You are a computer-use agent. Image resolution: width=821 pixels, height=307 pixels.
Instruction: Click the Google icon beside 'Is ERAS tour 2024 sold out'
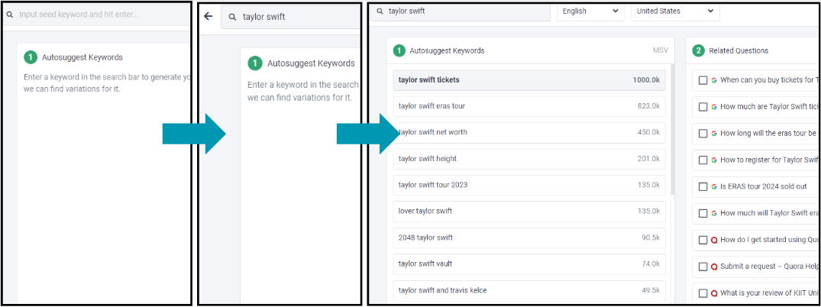(x=714, y=186)
